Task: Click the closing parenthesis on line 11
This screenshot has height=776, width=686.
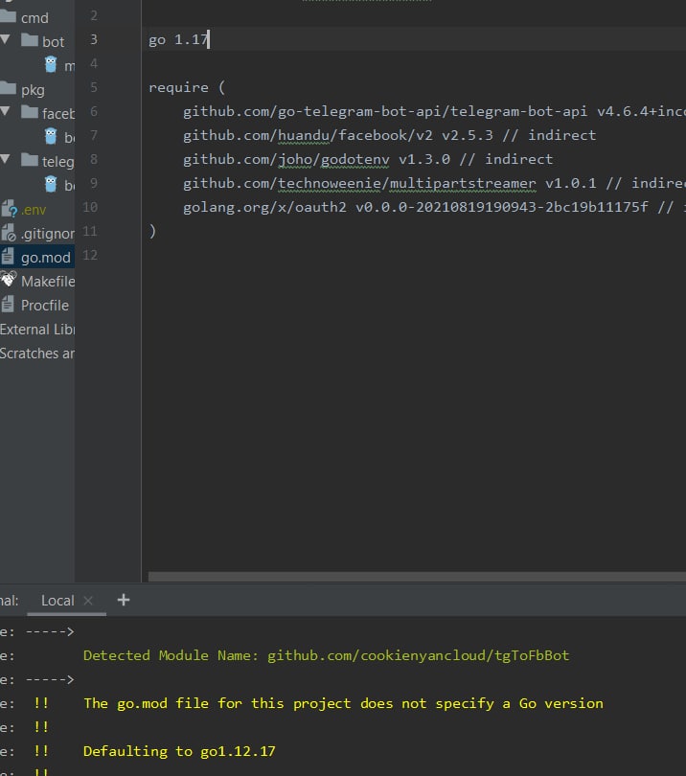Action: (x=152, y=231)
